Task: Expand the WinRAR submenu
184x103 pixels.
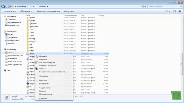Action: (54, 69)
